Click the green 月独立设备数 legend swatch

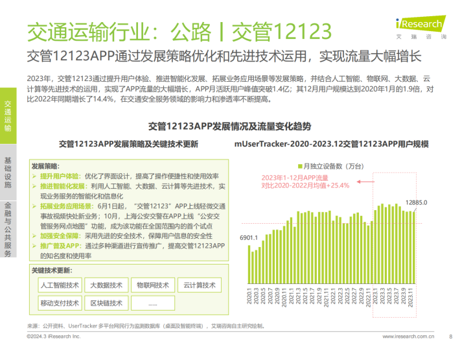click(x=299, y=165)
